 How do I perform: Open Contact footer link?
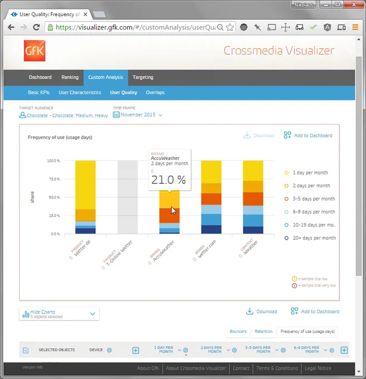[x=241, y=368]
